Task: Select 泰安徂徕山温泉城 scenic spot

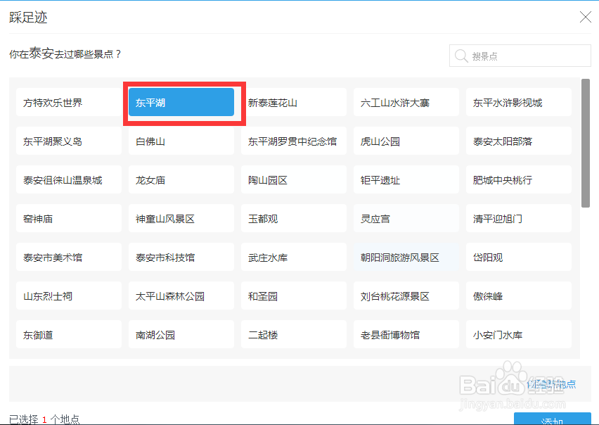Action: coord(68,179)
